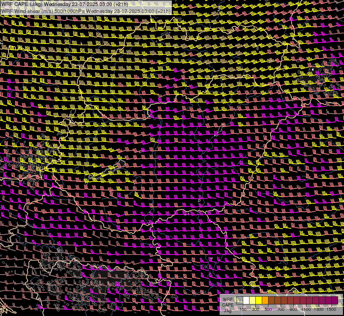Click the J/kg unit label in legend
This screenshot has height=316, width=344.
click(228, 310)
